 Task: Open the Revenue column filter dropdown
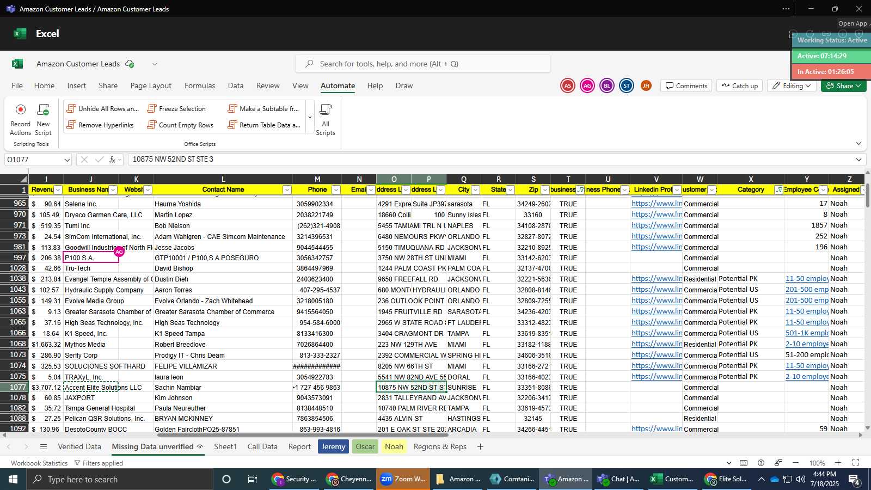point(58,190)
